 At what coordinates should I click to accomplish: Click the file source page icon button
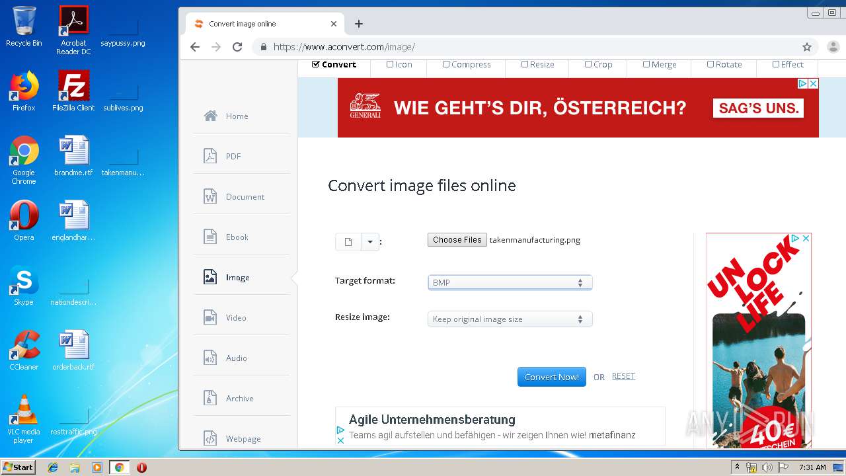[x=348, y=242]
